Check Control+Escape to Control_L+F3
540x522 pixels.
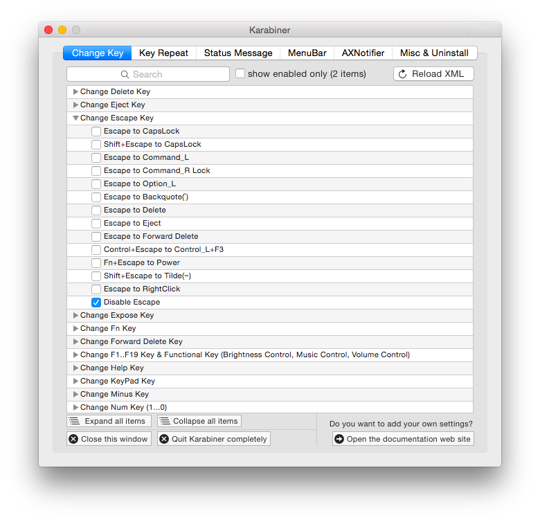tap(96, 250)
